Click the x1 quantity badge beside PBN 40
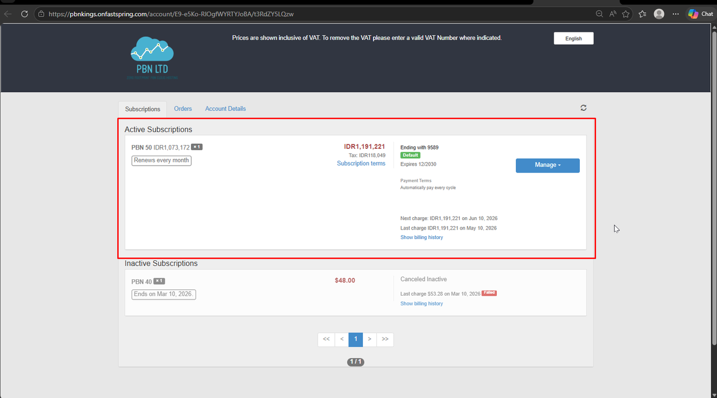 click(159, 281)
